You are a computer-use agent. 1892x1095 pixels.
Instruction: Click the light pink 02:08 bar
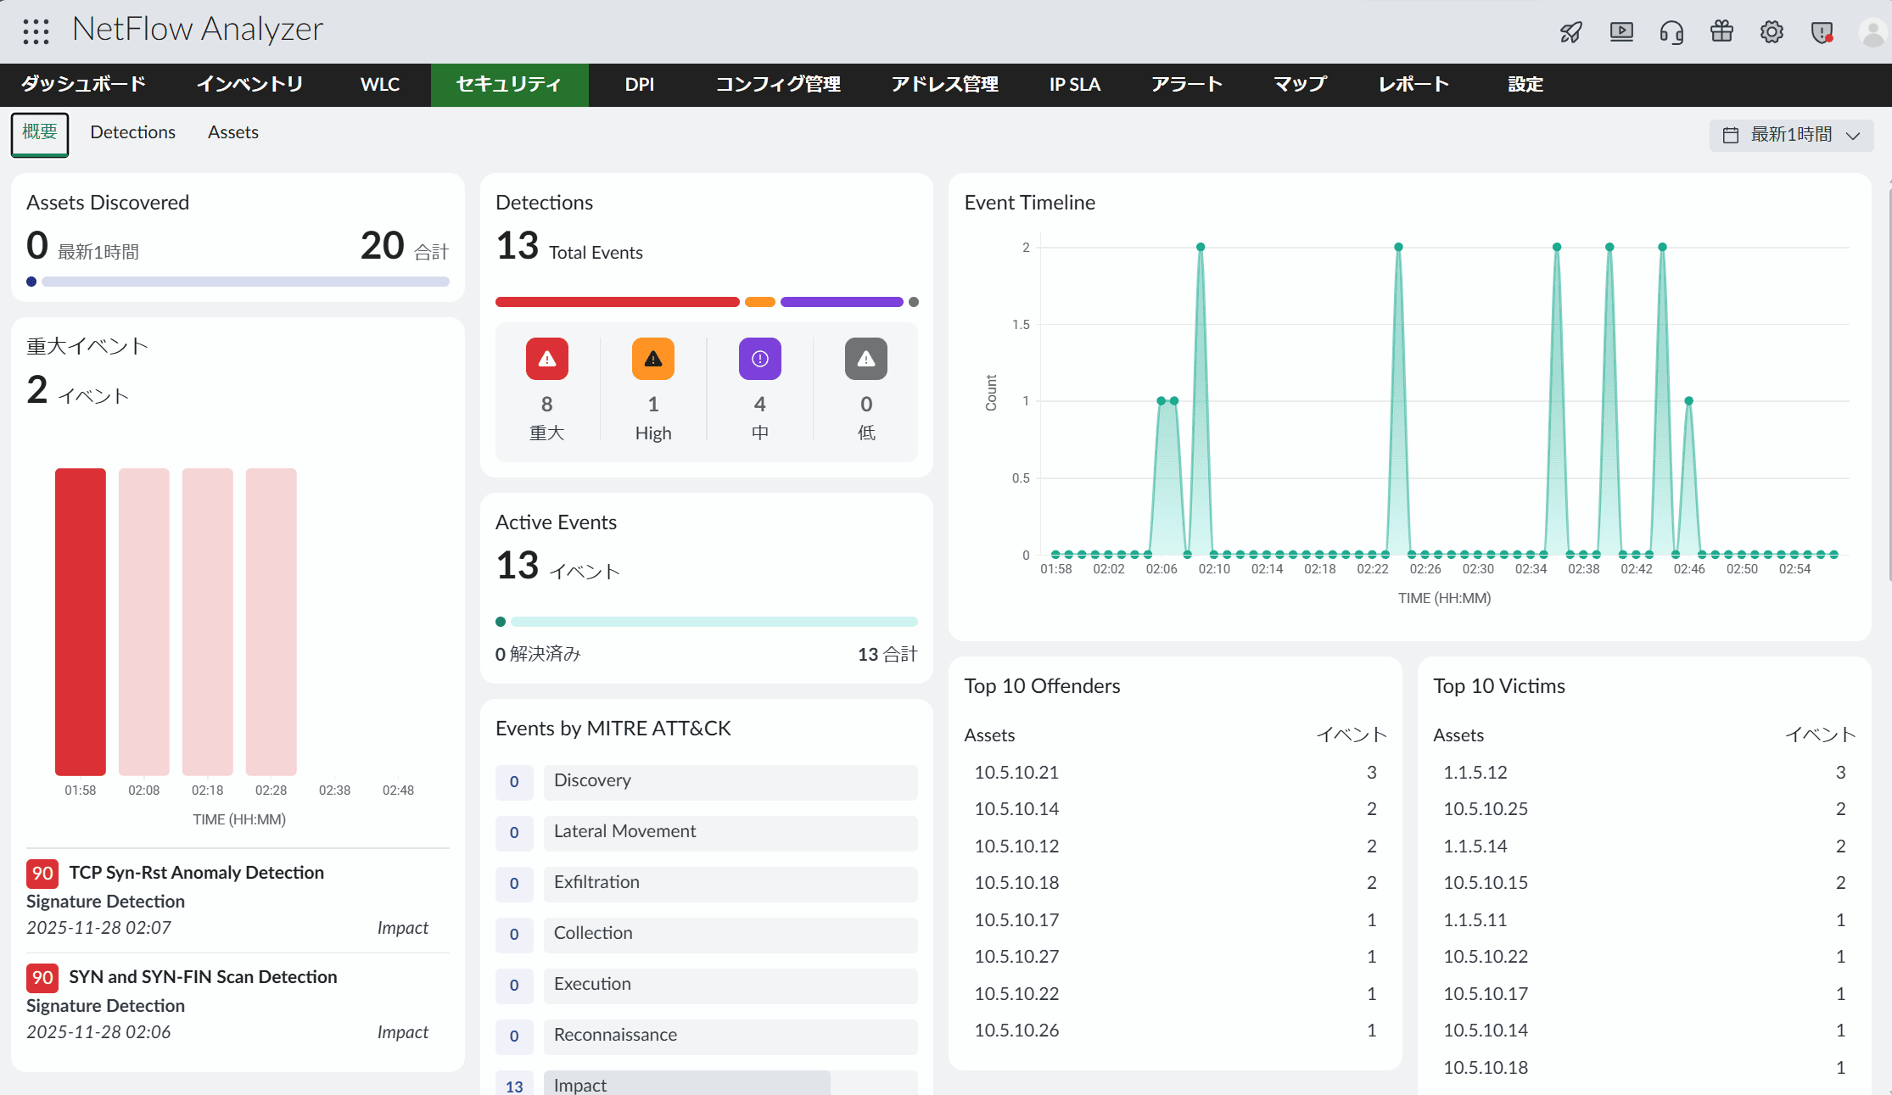(144, 622)
